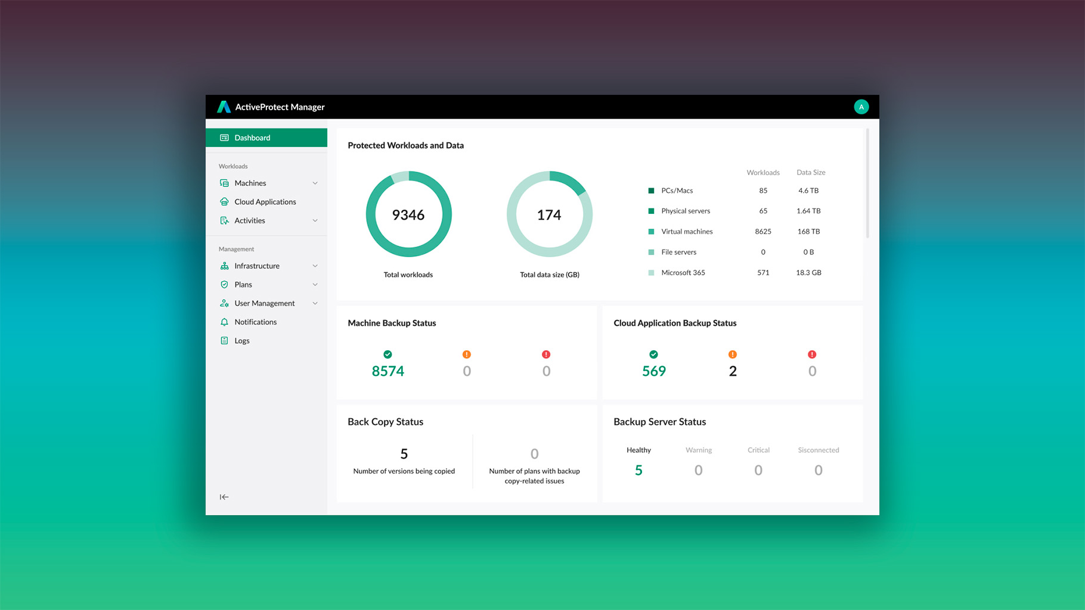Open the Infrastructure sidebar item
Viewport: 1085px width, 610px height.
pyautogui.click(x=266, y=266)
